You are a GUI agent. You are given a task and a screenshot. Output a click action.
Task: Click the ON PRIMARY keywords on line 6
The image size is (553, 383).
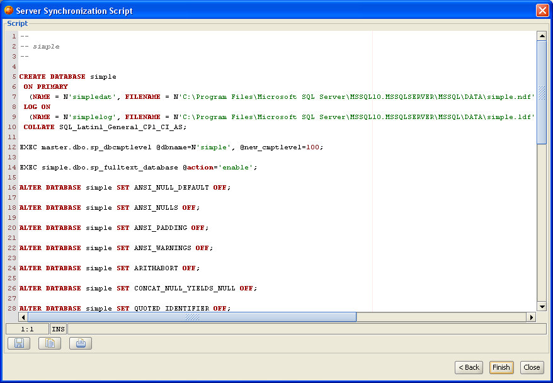click(46, 86)
